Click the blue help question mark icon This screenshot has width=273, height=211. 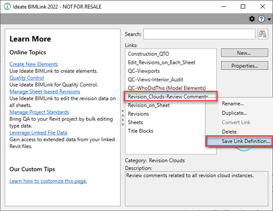pyautogui.click(x=262, y=19)
